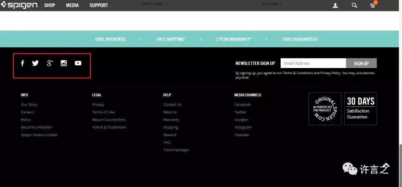This screenshot has height=187, width=402.
Task: Open the user account icon
Action: pyautogui.click(x=335, y=5)
